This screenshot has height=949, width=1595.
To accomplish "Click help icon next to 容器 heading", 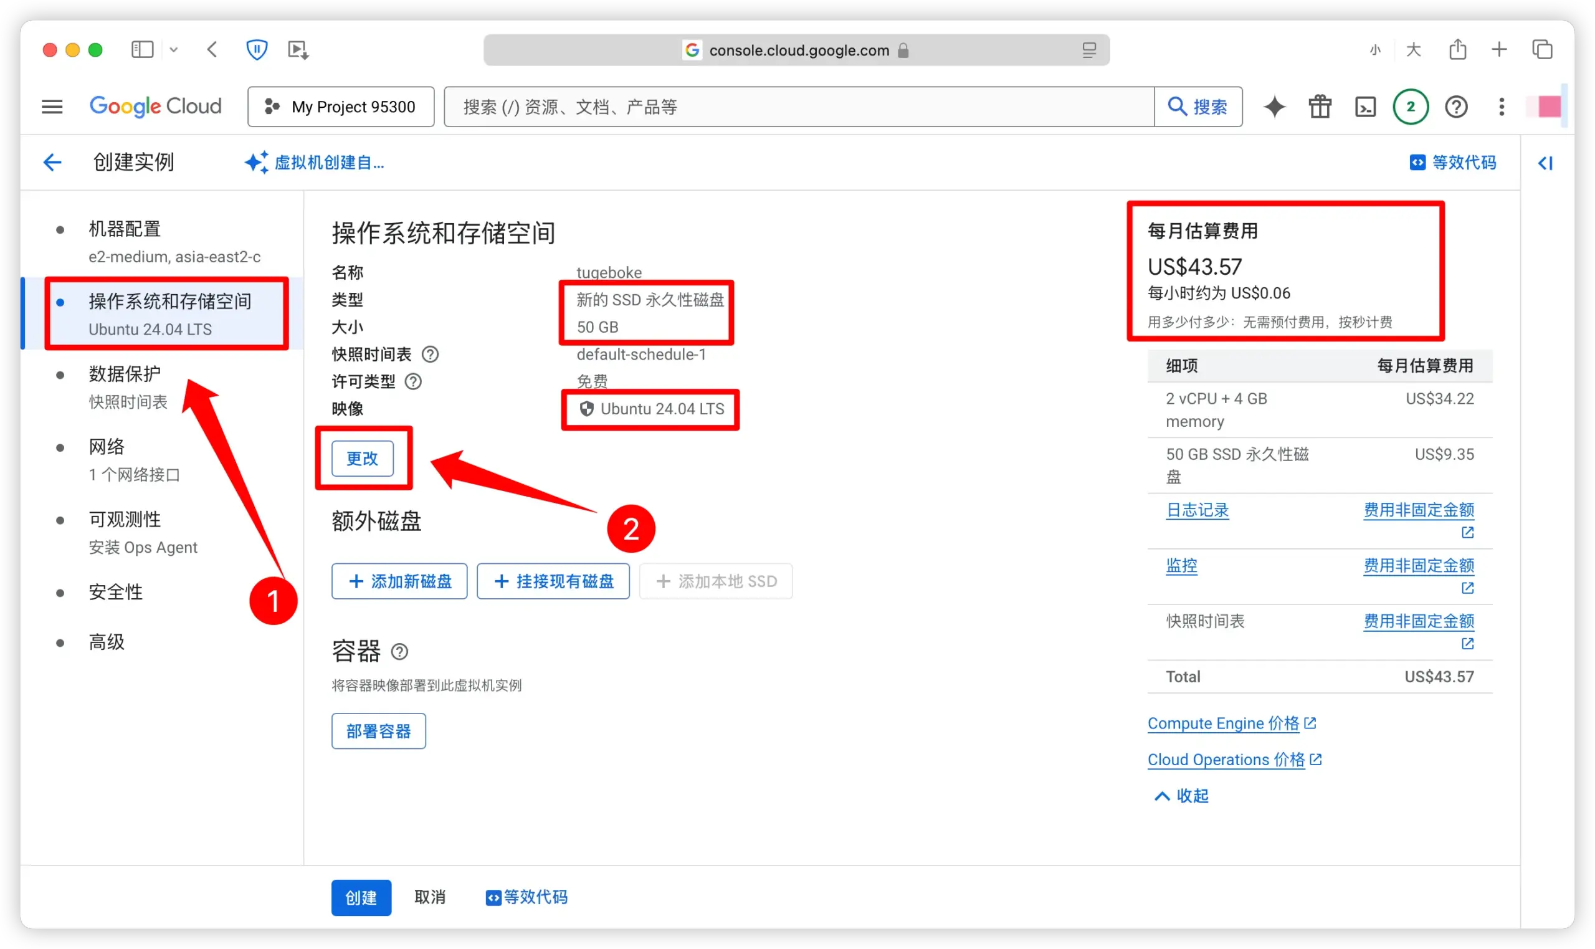I will coord(399,652).
